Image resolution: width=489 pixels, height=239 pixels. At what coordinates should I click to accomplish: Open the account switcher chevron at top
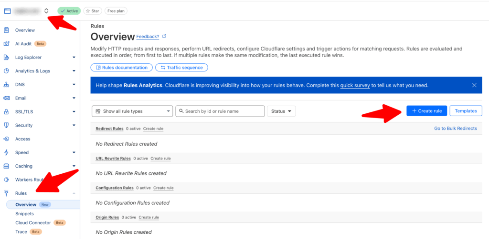point(46,11)
